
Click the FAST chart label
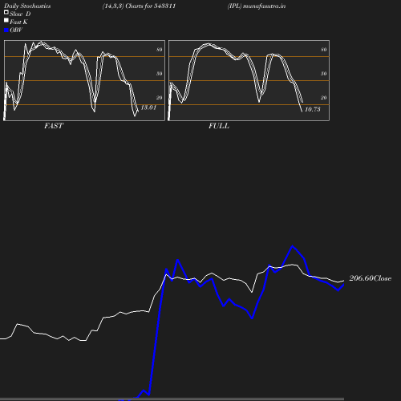point(54,126)
